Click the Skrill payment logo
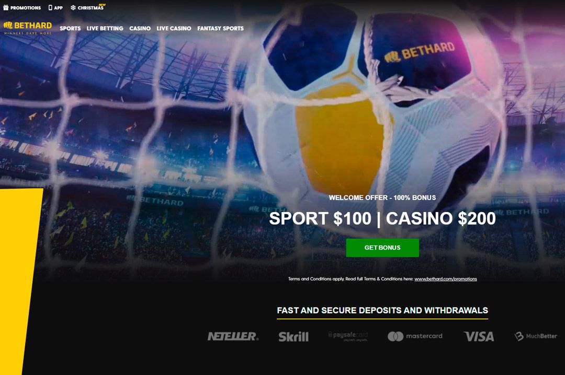The image size is (565, 375). click(x=293, y=337)
